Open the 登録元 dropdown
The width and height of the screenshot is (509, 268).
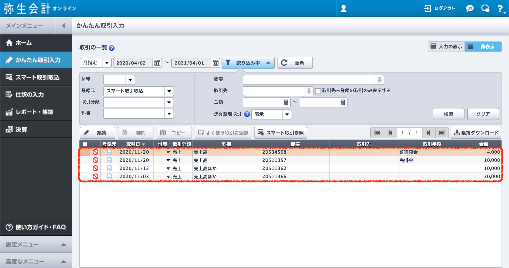169,91
